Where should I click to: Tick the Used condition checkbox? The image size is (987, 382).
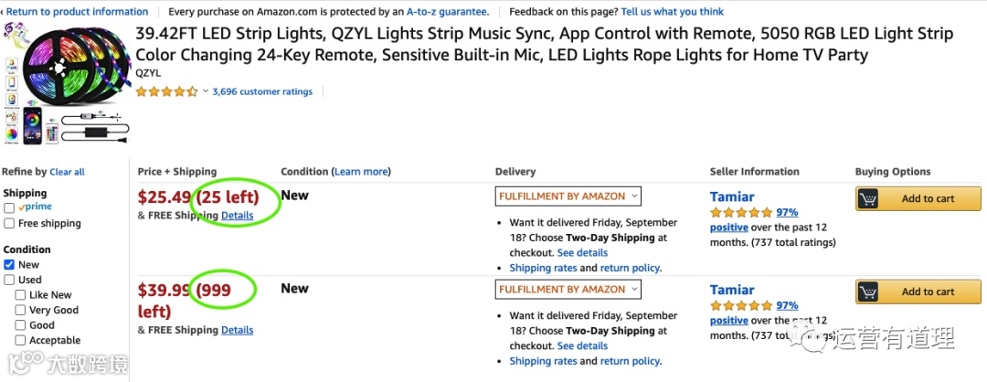9,281
